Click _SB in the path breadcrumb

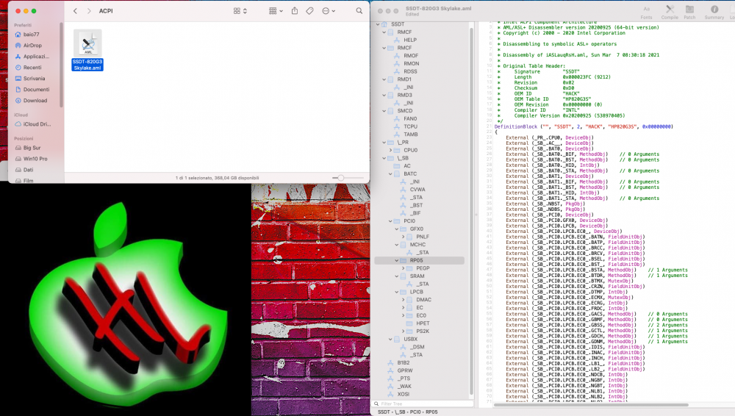400,412
